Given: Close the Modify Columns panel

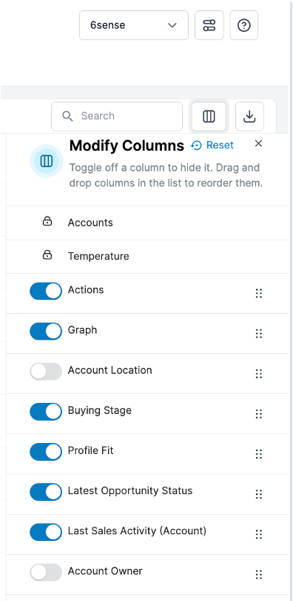Looking at the screenshot, I should tap(259, 143).
